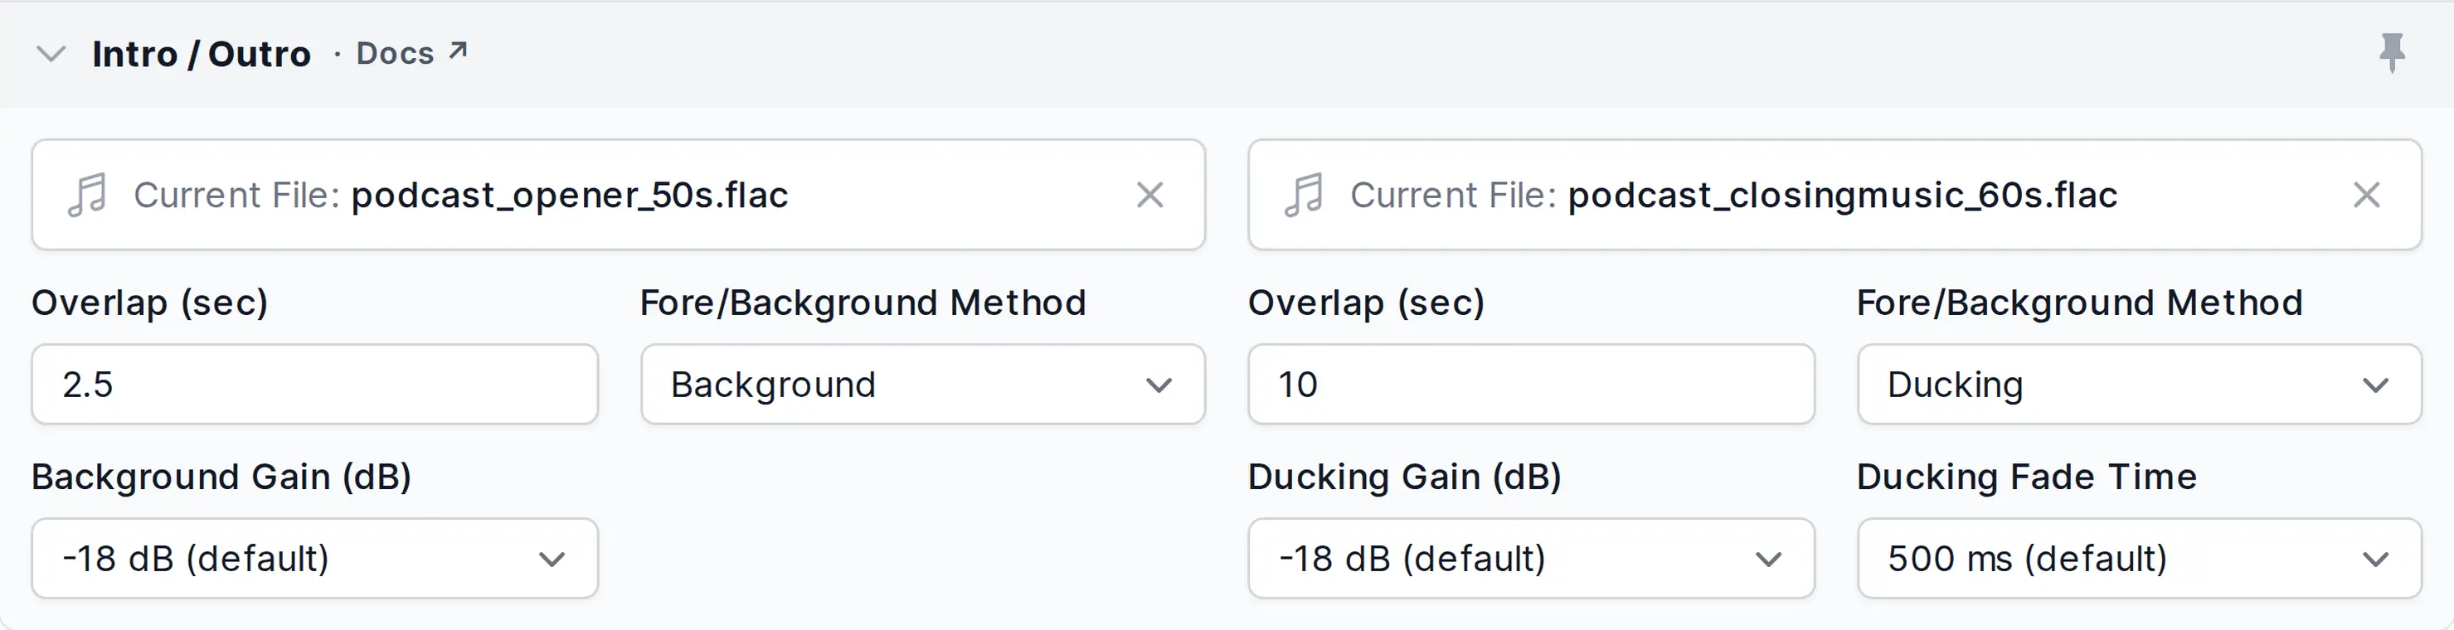
Task: Click the outro file name podcast_closingmusic_60s.flac
Action: coord(1843,195)
